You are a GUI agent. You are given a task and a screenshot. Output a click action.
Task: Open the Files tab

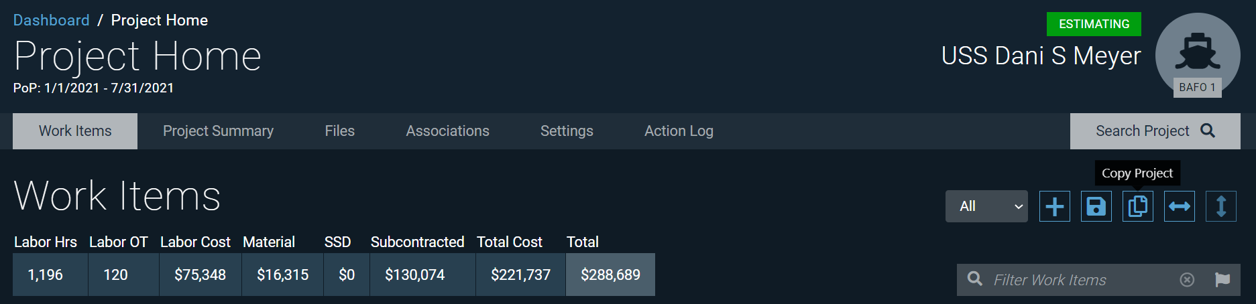coord(339,131)
